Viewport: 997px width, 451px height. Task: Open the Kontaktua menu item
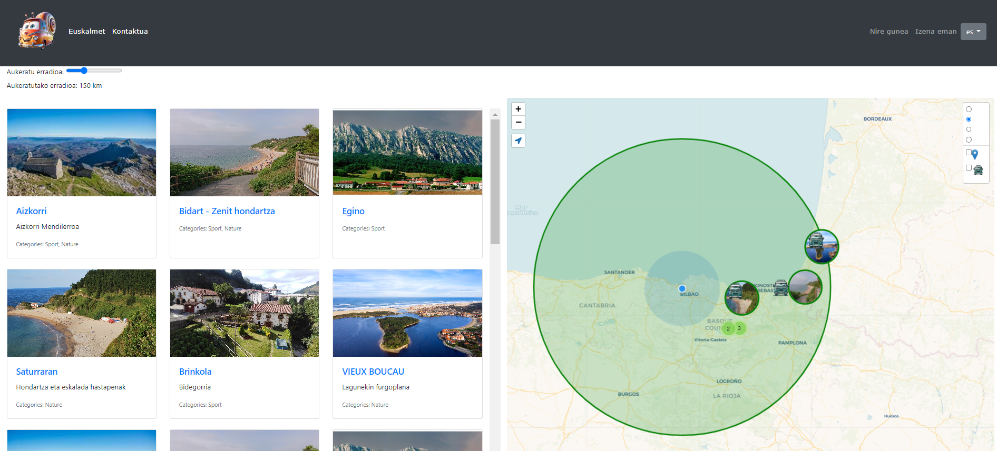click(x=130, y=31)
